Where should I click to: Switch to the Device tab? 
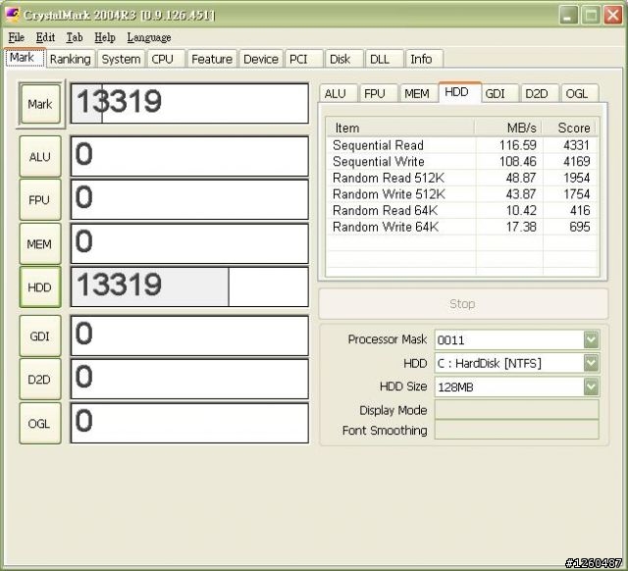(x=261, y=59)
